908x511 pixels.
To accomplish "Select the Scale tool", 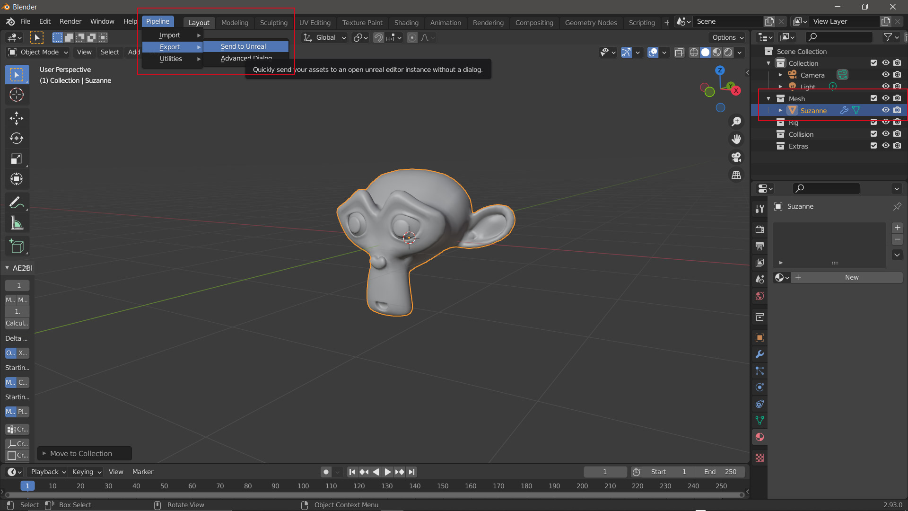I will [x=17, y=159].
